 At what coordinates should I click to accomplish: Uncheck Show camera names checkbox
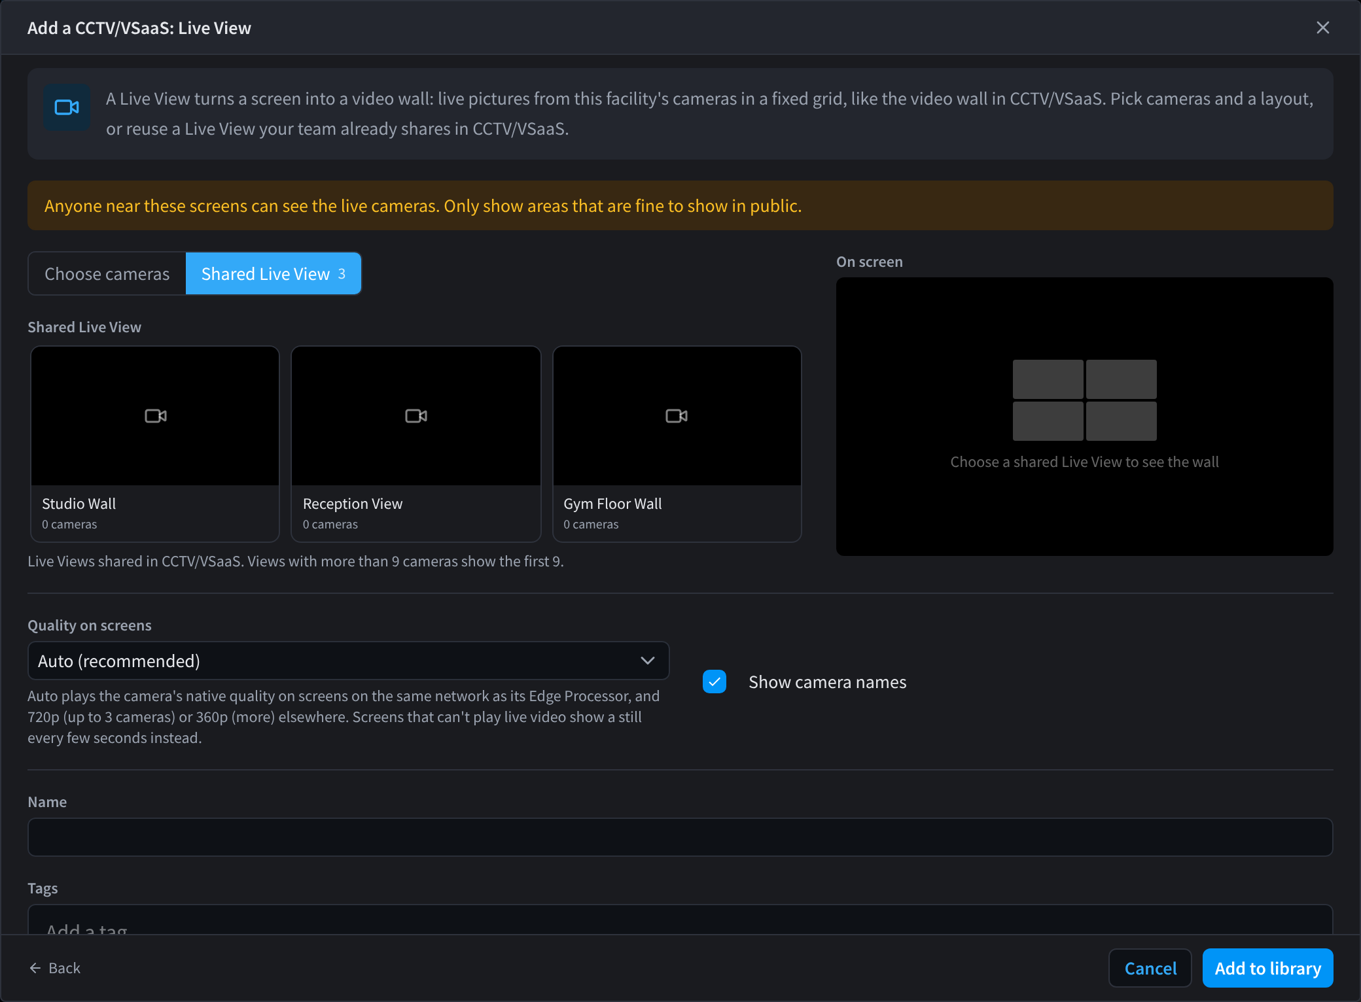pyautogui.click(x=715, y=682)
